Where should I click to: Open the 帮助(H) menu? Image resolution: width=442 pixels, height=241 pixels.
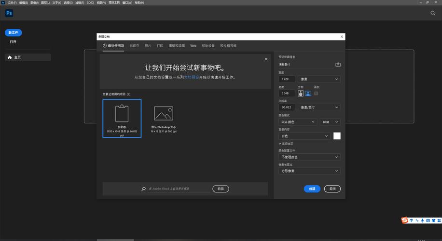tap(139, 2)
